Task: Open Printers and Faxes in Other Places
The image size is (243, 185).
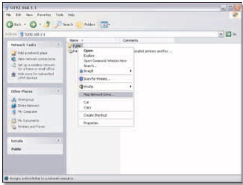Action: 32,127
